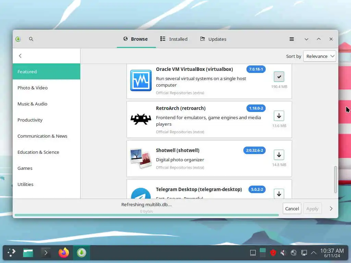Expand transaction details with the right chevron

(331, 209)
